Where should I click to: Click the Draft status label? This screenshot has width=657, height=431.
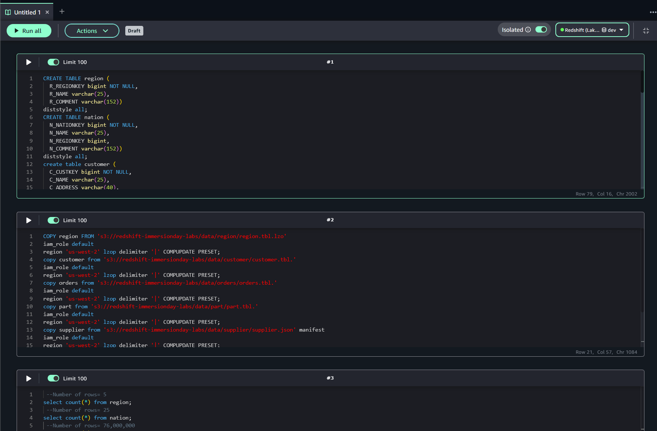click(134, 31)
